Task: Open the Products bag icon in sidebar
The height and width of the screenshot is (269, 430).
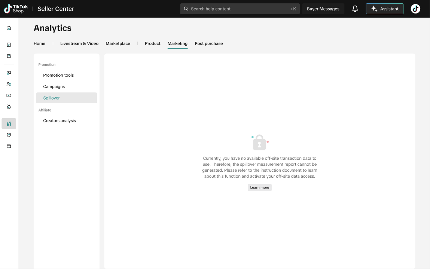Action: 9,56
